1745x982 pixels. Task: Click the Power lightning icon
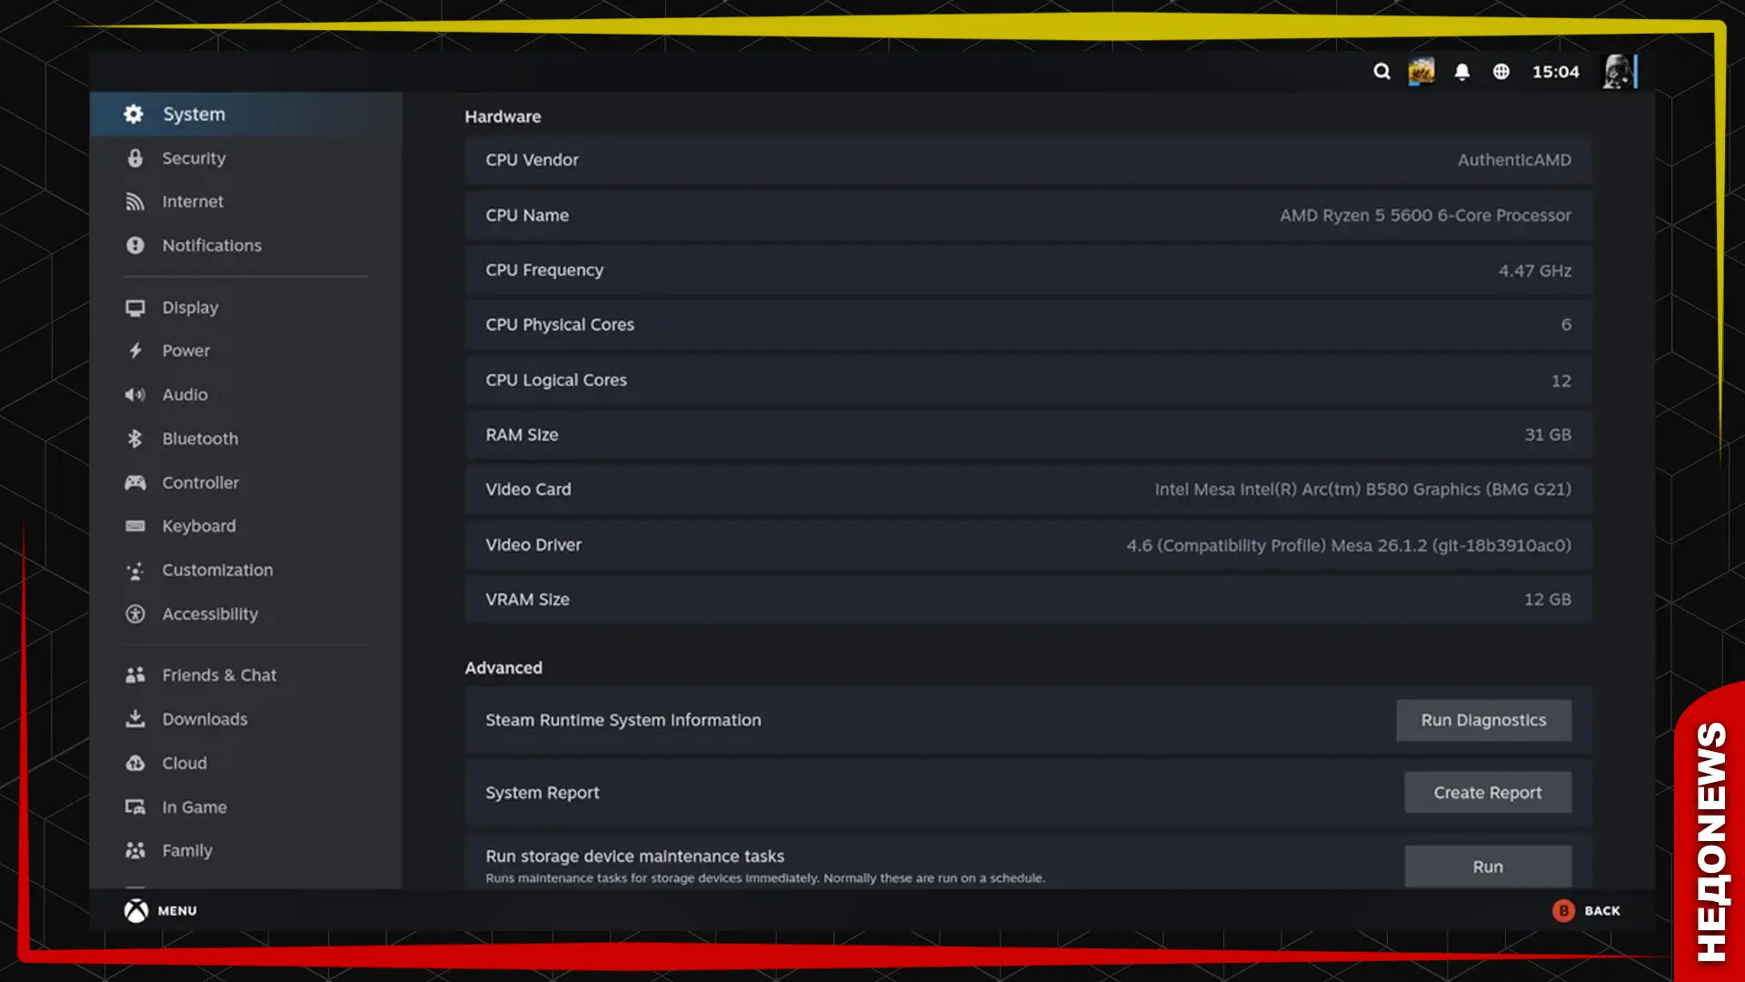click(x=135, y=351)
